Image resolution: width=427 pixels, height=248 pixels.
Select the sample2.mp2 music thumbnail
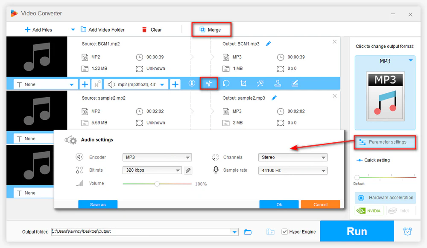tap(37, 111)
